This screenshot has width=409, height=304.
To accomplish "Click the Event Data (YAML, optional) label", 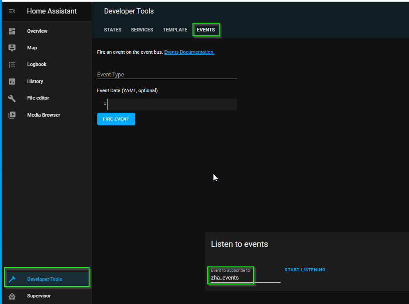I will tap(127, 90).
